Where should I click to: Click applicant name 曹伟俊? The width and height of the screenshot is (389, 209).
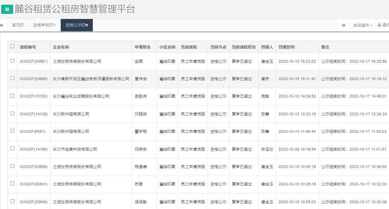[141, 79]
